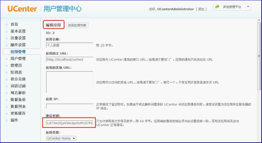The image size is (262, 143).
Task: Click the 用户管理中心 title text
Action: [63, 9]
